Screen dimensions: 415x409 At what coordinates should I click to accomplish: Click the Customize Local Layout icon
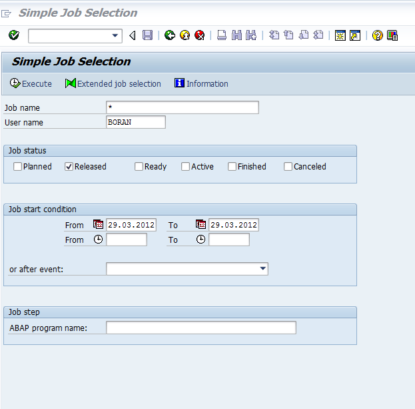[x=392, y=35]
